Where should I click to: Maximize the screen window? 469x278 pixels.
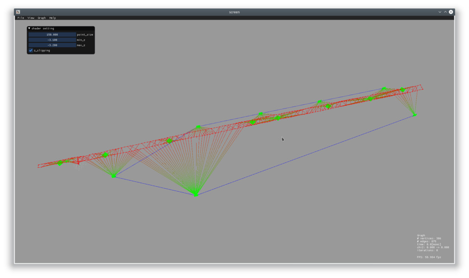445,12
